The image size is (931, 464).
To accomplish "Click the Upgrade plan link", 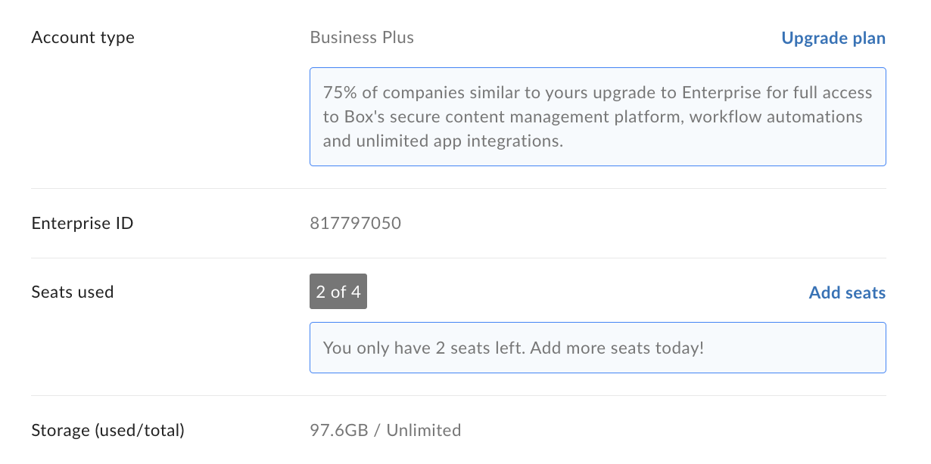I will point(833,38).
